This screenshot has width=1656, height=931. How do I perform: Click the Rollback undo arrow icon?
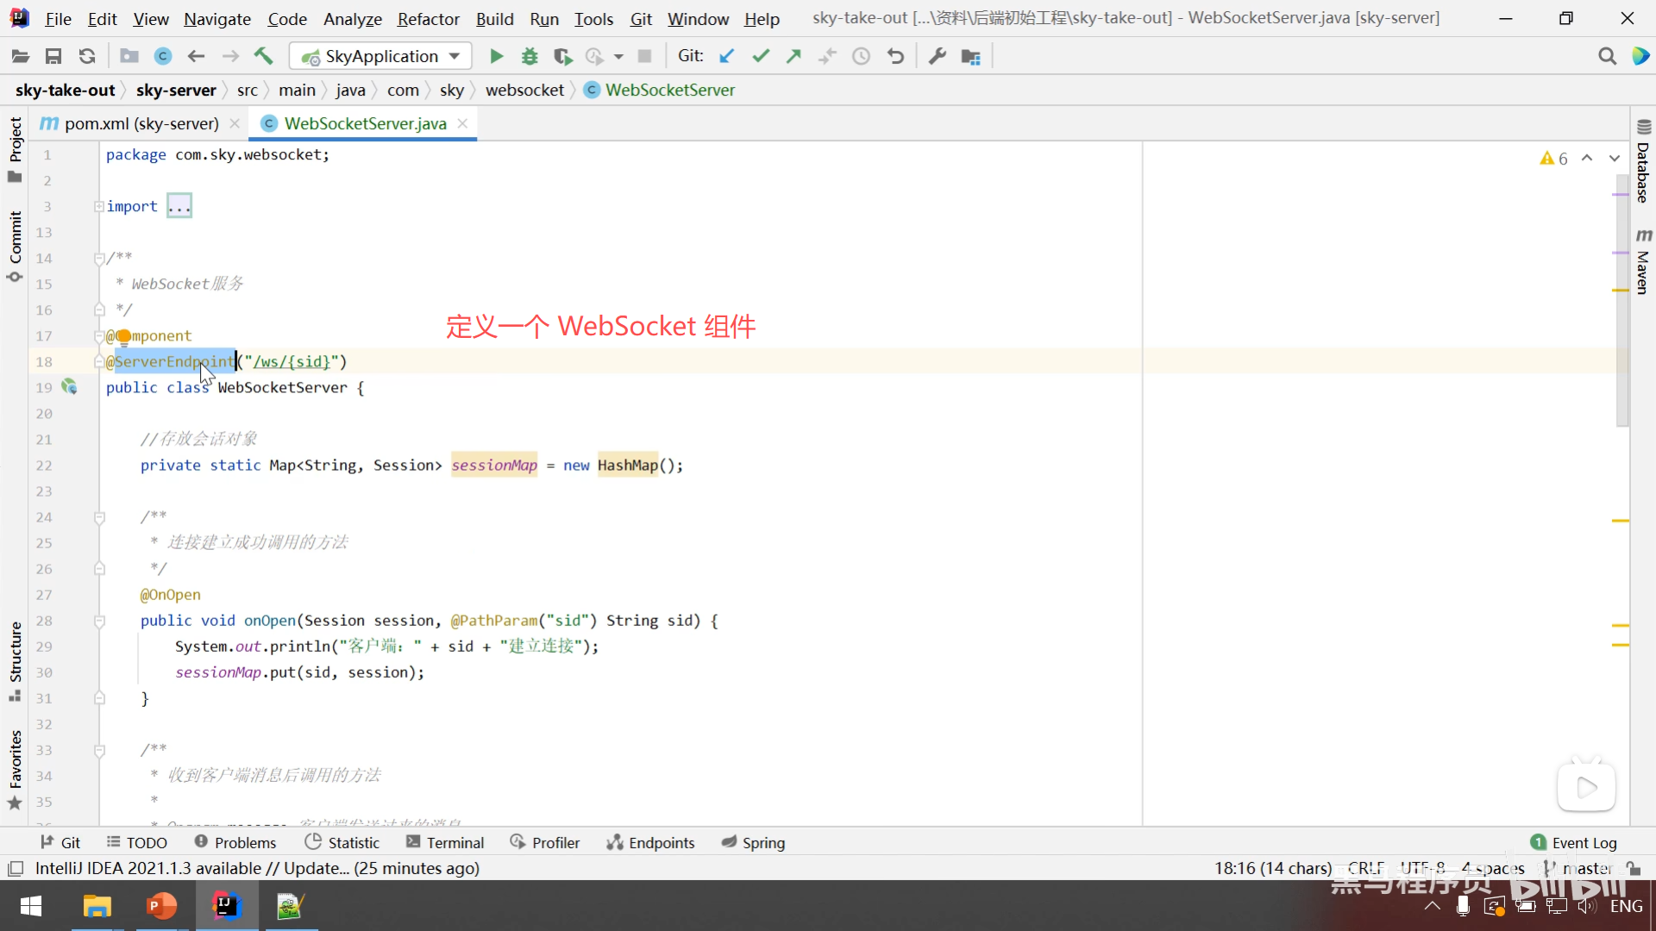tap(895, 56)
